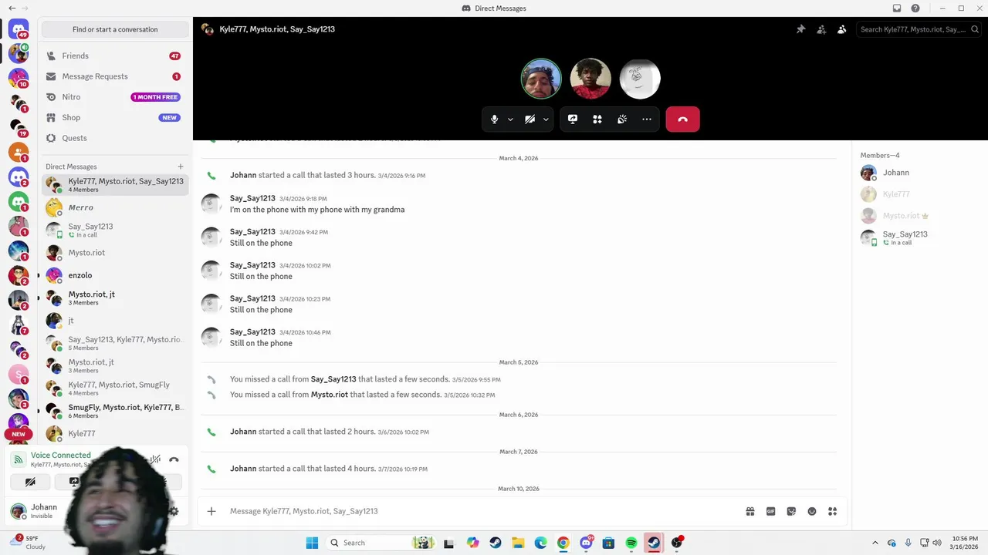Screen dimensions: 988x555
Task: Open the GIF picker
Action: click(770, 511)
